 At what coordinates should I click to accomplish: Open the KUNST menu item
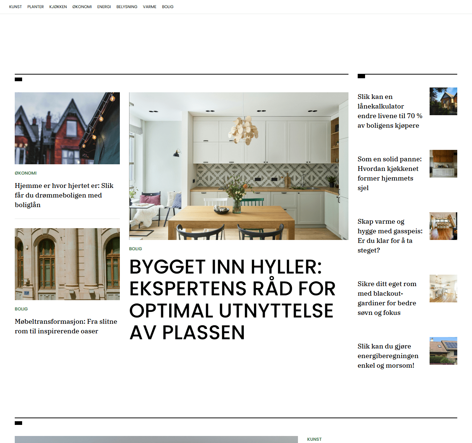(x=15, y=7)
